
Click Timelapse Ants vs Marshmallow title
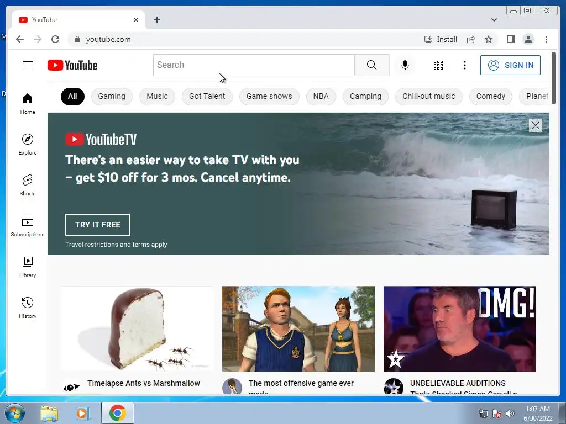tap(144, 383)
